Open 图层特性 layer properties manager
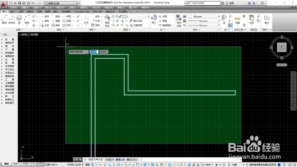This screenshot has height=167, width=297. click(x=107, y=21)
